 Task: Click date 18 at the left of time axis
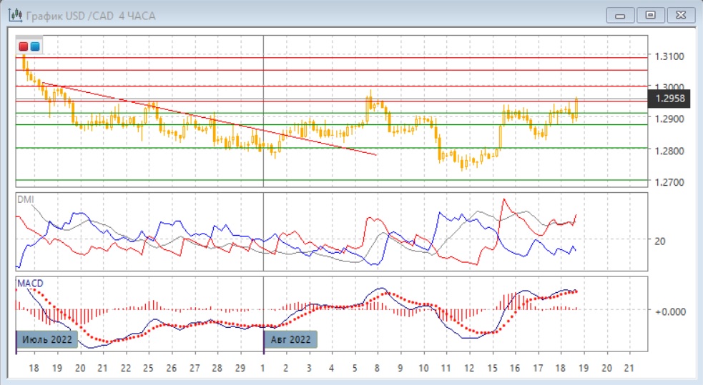point(34,367)
